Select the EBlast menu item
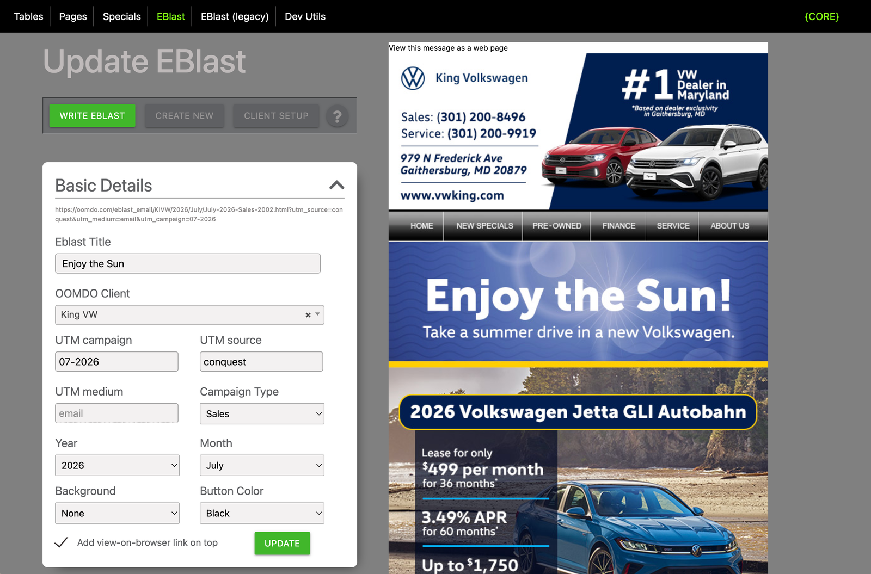The width and height of the screenshot is (871, 574). (171, 16)
